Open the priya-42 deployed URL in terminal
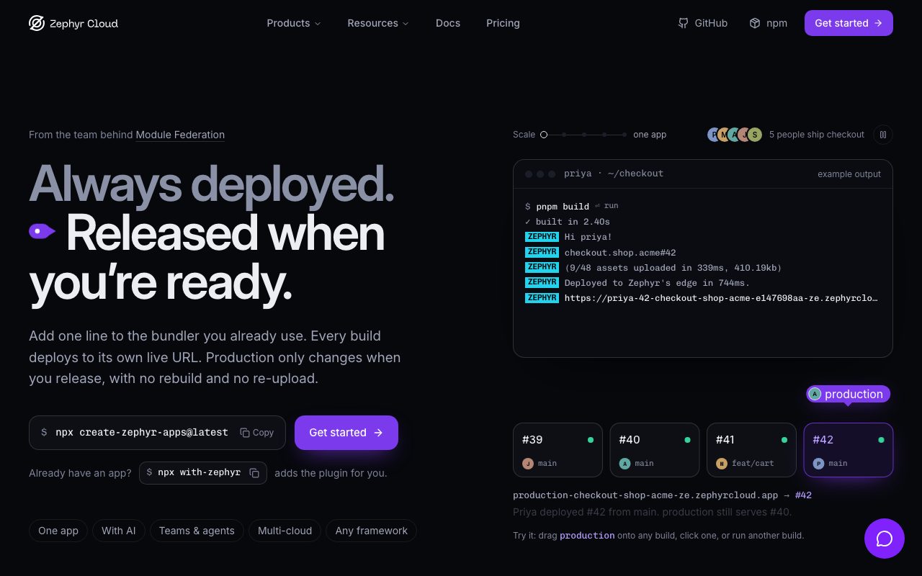The height and width of the screenshot is (576, 922). click(x=721, y=298)
